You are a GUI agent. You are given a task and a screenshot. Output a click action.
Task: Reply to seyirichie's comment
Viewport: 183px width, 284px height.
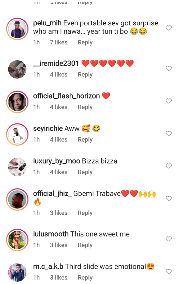(85, 139)
